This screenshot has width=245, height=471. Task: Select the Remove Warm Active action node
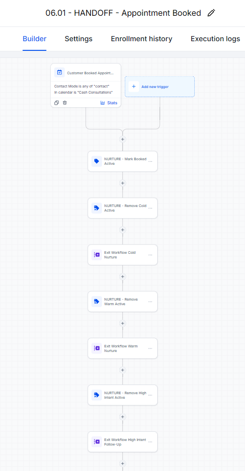[123, 302]
